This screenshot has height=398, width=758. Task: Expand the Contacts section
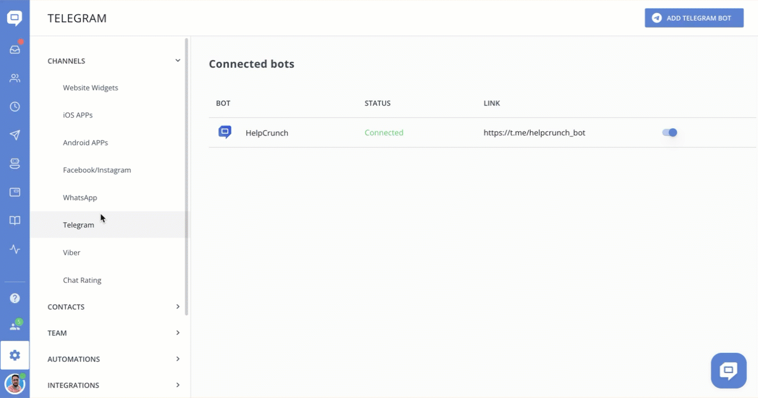point(177,307)
